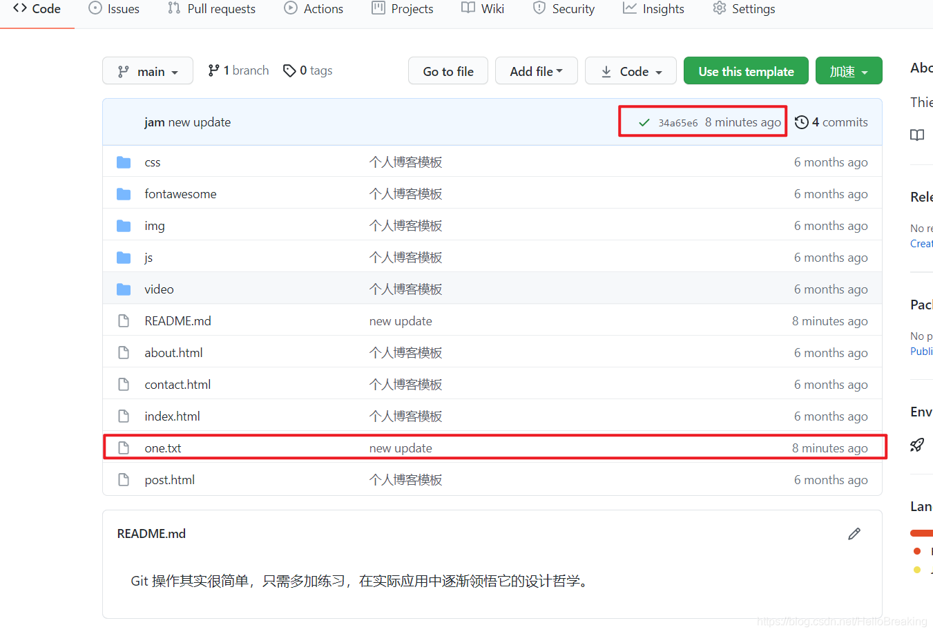The width and height of the screenshot is (933, 634).
Task: Click one.txt row's 8 minutes ago timestamp
Action: click(830, 448)
